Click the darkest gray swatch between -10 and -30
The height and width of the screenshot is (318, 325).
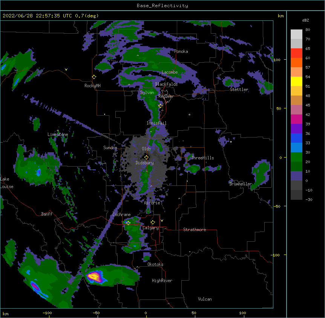pyautogui.click(x=296, y=195)
